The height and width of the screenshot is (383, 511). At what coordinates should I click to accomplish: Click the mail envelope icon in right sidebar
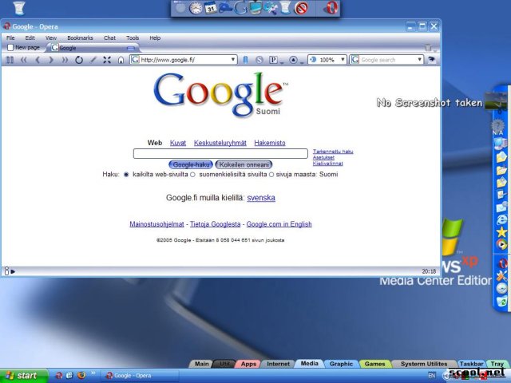(501, 207)
